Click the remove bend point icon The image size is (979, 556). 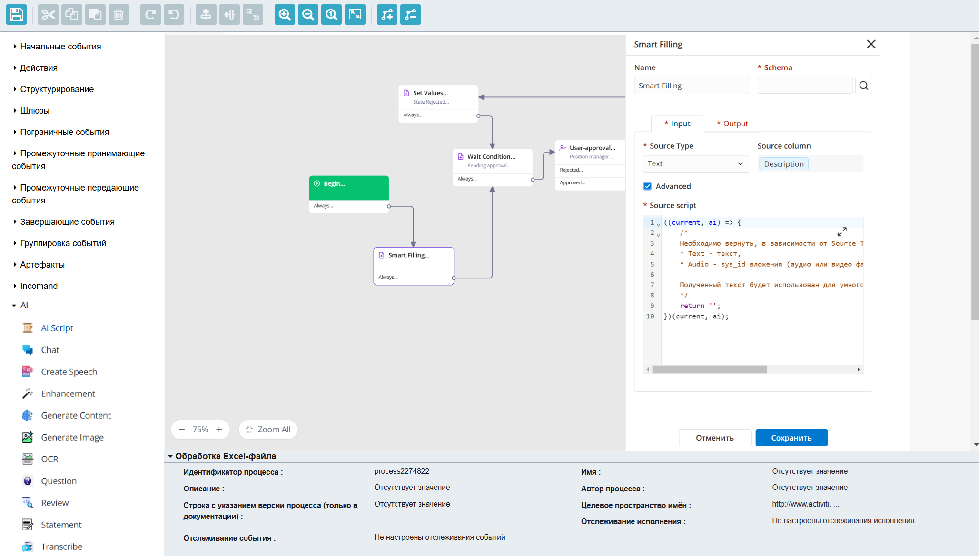[x=410, y=15]
